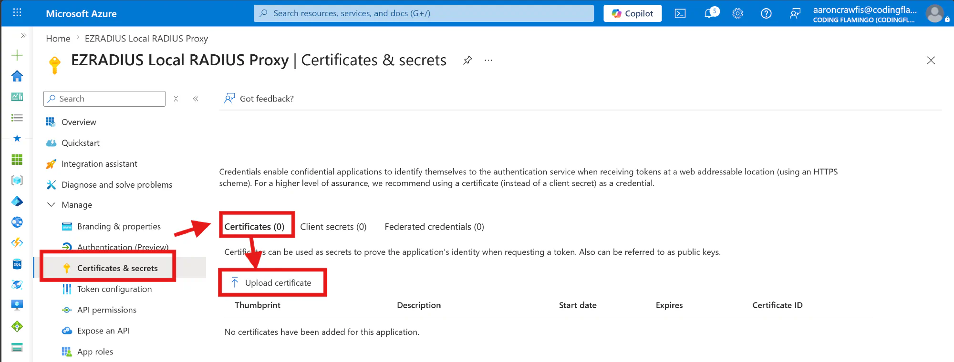Click the Certificate ID column header
Screen dimensions: 954x362
(x=778, y=305)
